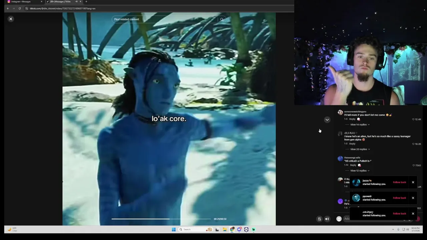Mute the TikTok tab audio indicator
427x240 pixels.
(x=76, y=2)
